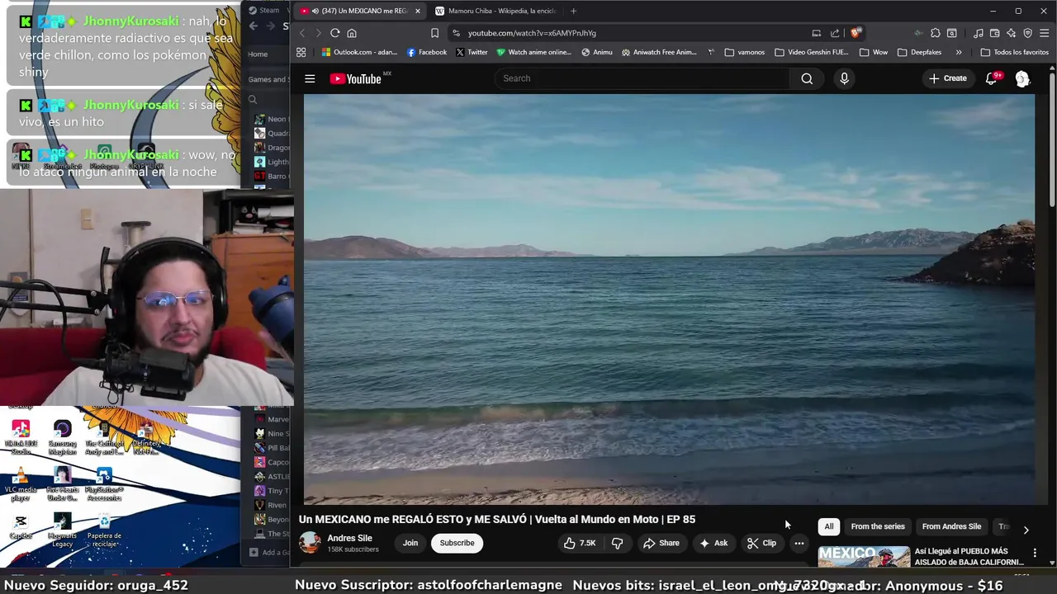Open more actions ellipsis under video
Image resolution: width=1057 pixels, height=594 pixels.
799,543
